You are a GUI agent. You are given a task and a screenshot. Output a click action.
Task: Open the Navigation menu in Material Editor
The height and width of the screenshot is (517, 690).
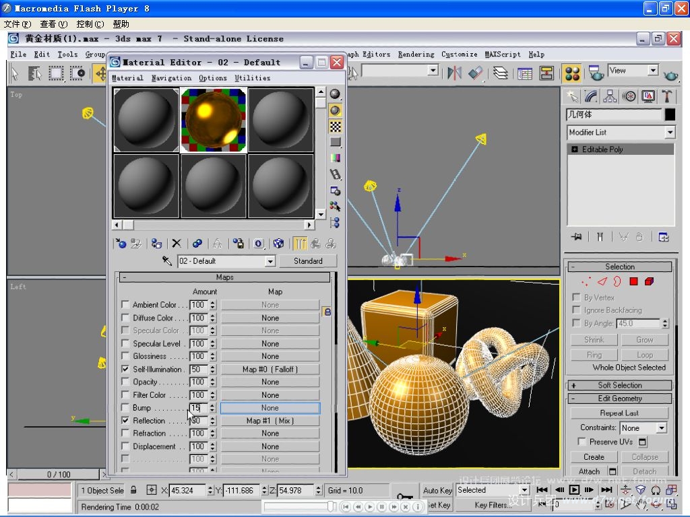171,78
